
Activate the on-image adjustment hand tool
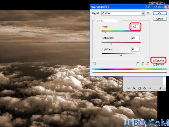(95, 63)
